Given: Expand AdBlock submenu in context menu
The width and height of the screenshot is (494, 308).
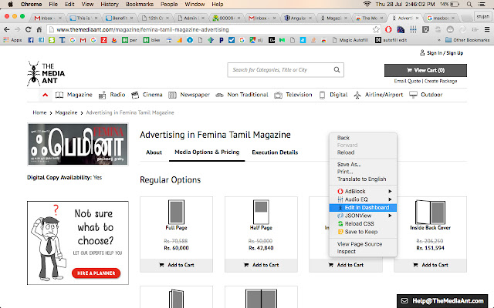Looking at the screenshot, I should (x=363, y=191).
